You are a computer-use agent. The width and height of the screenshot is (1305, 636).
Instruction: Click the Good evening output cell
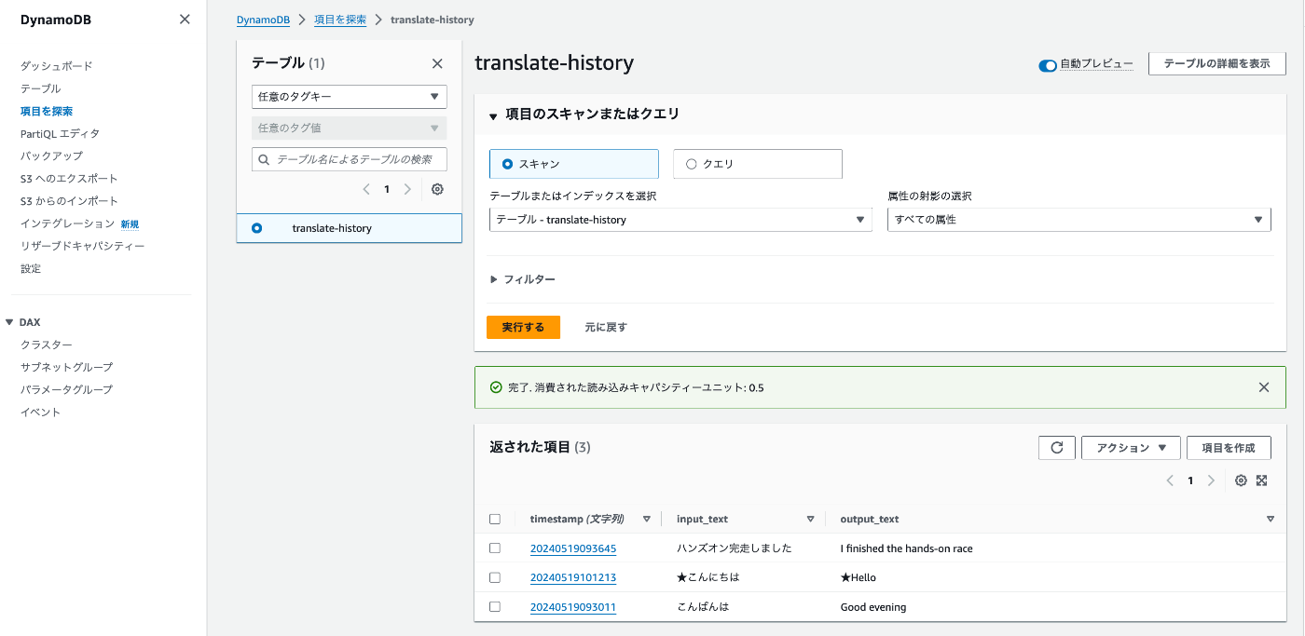873,607
